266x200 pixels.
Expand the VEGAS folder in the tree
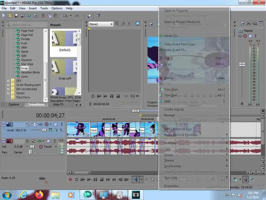(x=8, y=93)
